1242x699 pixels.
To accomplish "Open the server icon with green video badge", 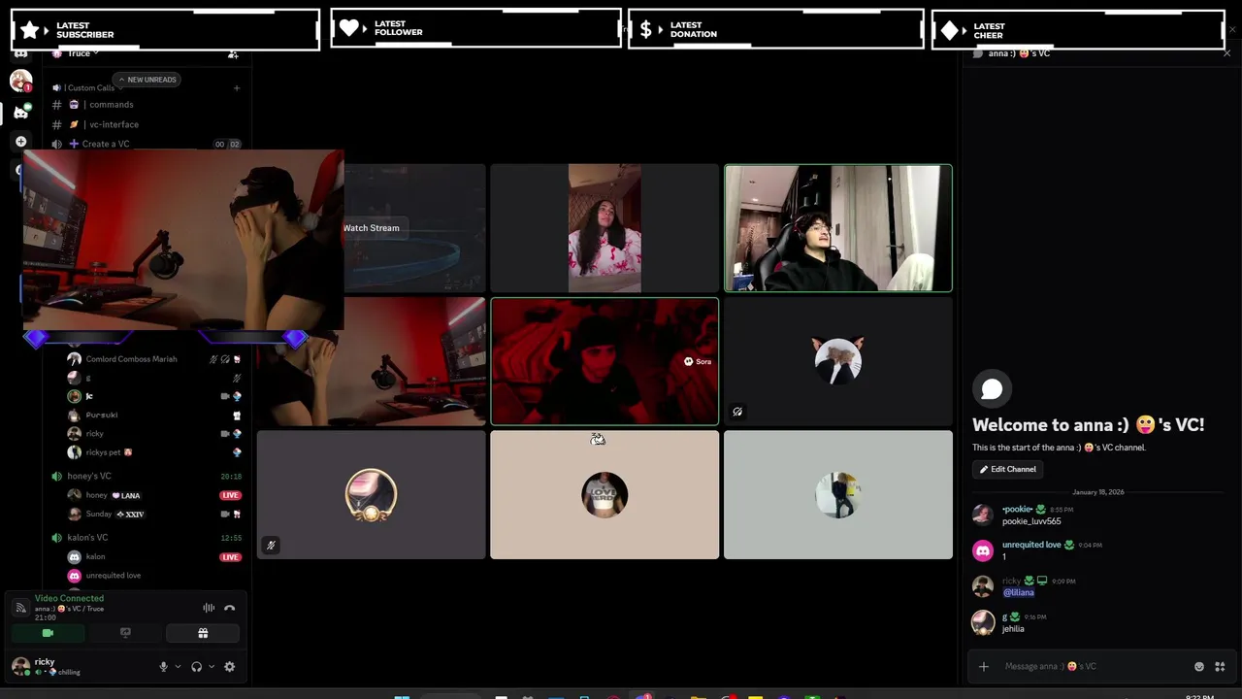I will 20,112.
